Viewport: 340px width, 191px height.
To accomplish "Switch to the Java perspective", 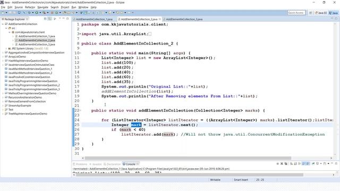I will click(x=333, y=13).
